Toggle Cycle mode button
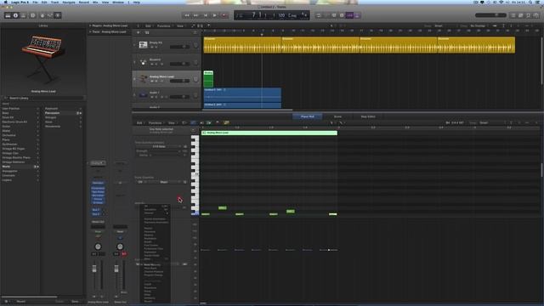This screenshot has height=306, width=544. click(x=319, y=15)
